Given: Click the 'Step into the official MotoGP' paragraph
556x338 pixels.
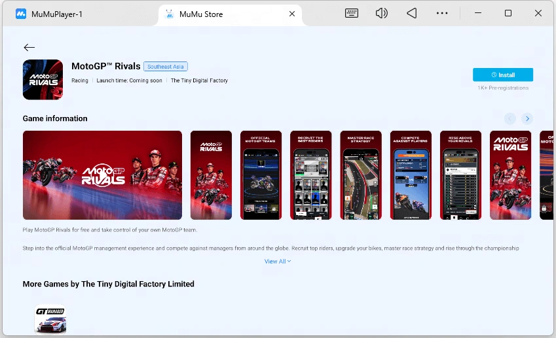Looking at the screenshot, I should [x=270, y=248].
